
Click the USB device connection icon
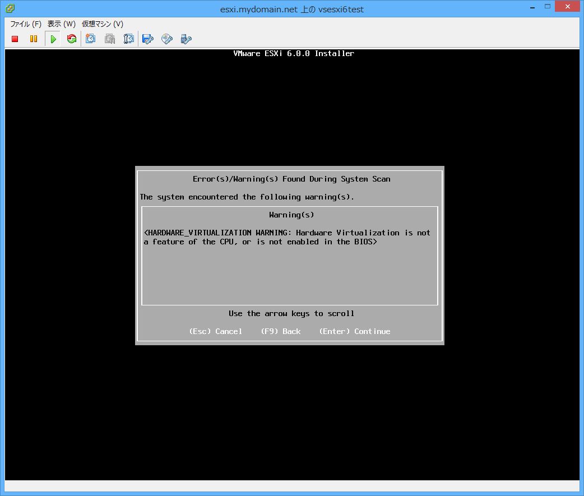pyautogui.click(x=186, y=39)
